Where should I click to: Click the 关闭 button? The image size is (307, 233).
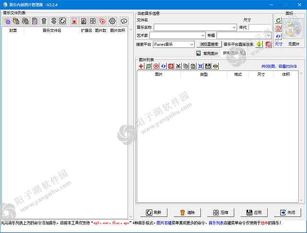[287, 212]
